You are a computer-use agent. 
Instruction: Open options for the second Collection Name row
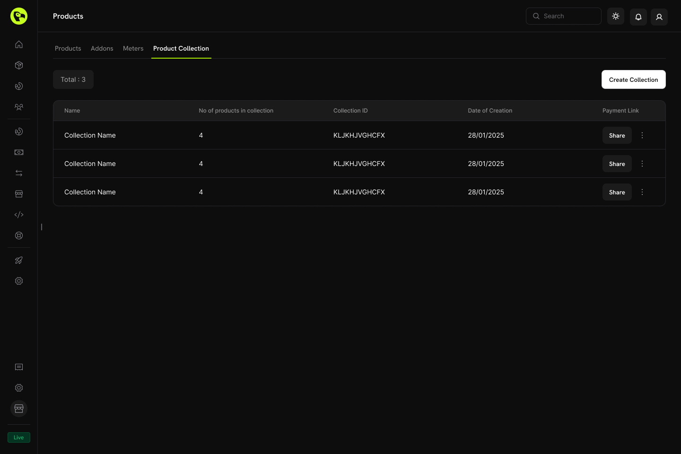pos(642,164)
